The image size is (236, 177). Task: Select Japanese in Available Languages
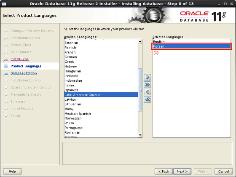101,90
